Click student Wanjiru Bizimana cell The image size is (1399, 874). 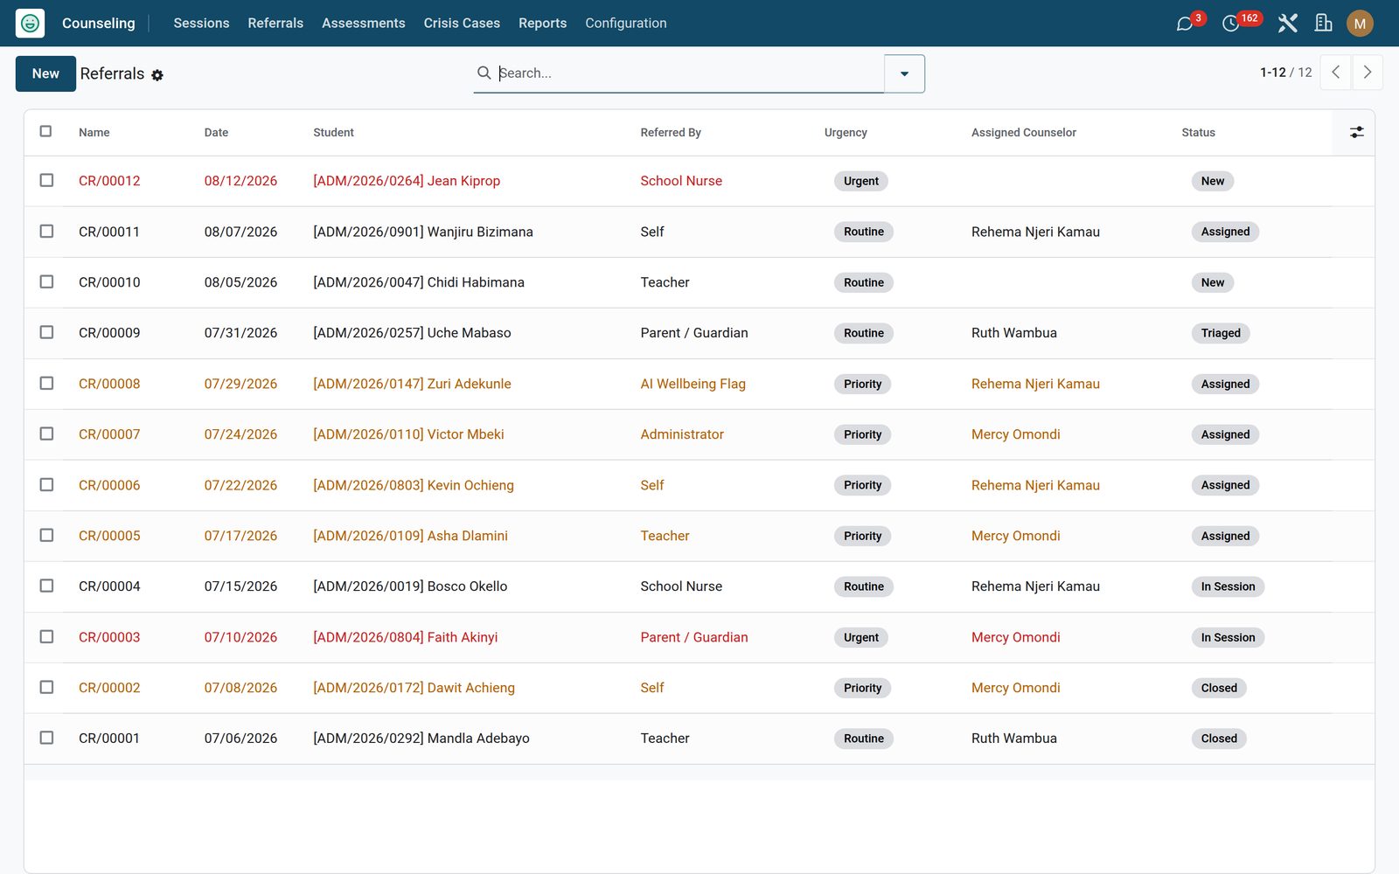point(423,232)
